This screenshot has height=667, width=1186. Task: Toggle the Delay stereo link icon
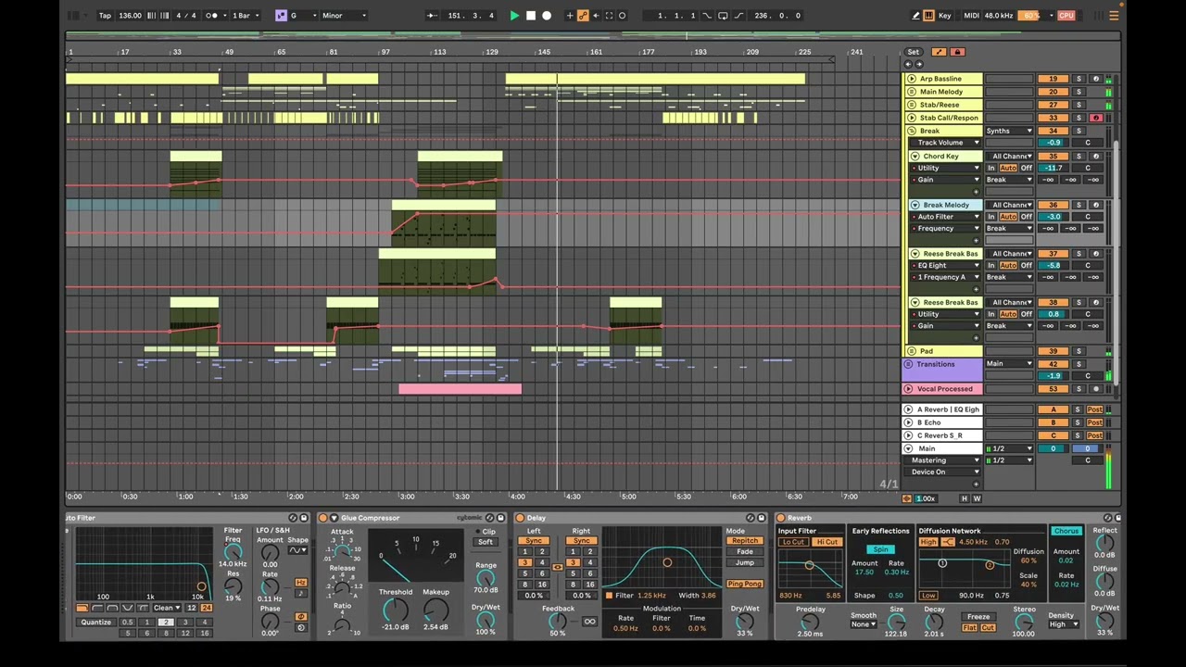557,567
